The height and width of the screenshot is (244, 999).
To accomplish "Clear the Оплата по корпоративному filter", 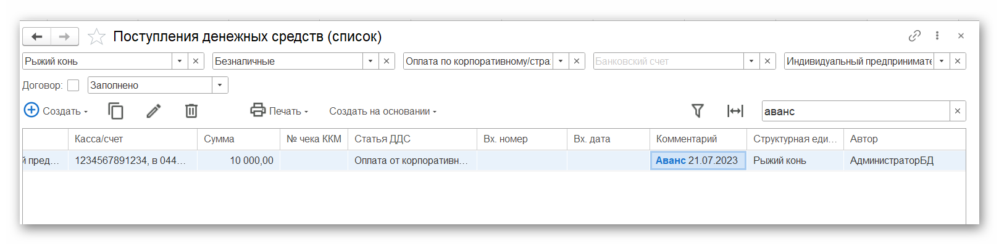I will (x=577, y=61).
